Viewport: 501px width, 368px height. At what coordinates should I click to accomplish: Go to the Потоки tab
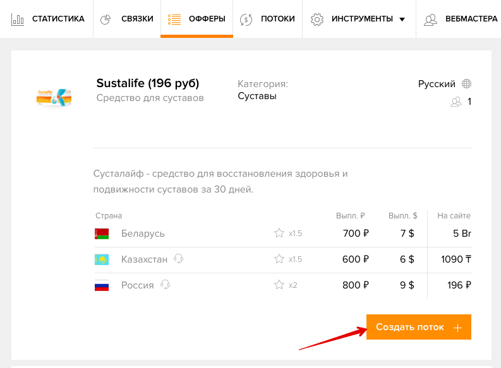[x=267, y=19]
